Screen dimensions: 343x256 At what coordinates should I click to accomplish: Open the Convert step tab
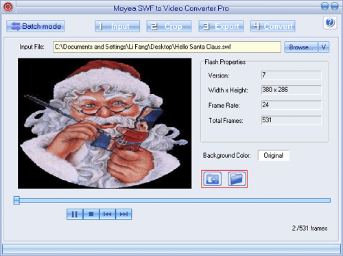(272, 26)
